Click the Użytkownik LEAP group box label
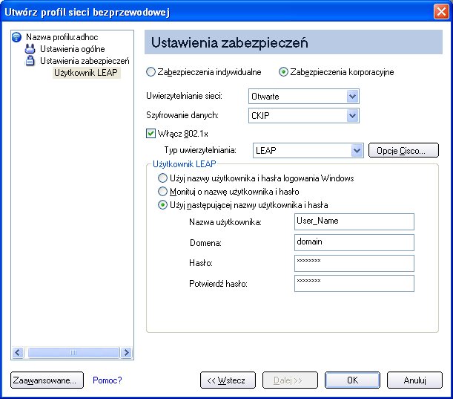The height and width of the screenshot is (399, 453). click(x=185, y=164)
